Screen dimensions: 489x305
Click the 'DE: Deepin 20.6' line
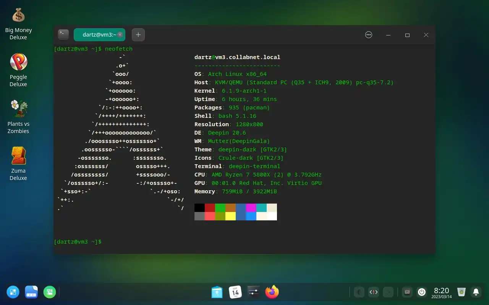pyautogui.click(x=220, y=133)
